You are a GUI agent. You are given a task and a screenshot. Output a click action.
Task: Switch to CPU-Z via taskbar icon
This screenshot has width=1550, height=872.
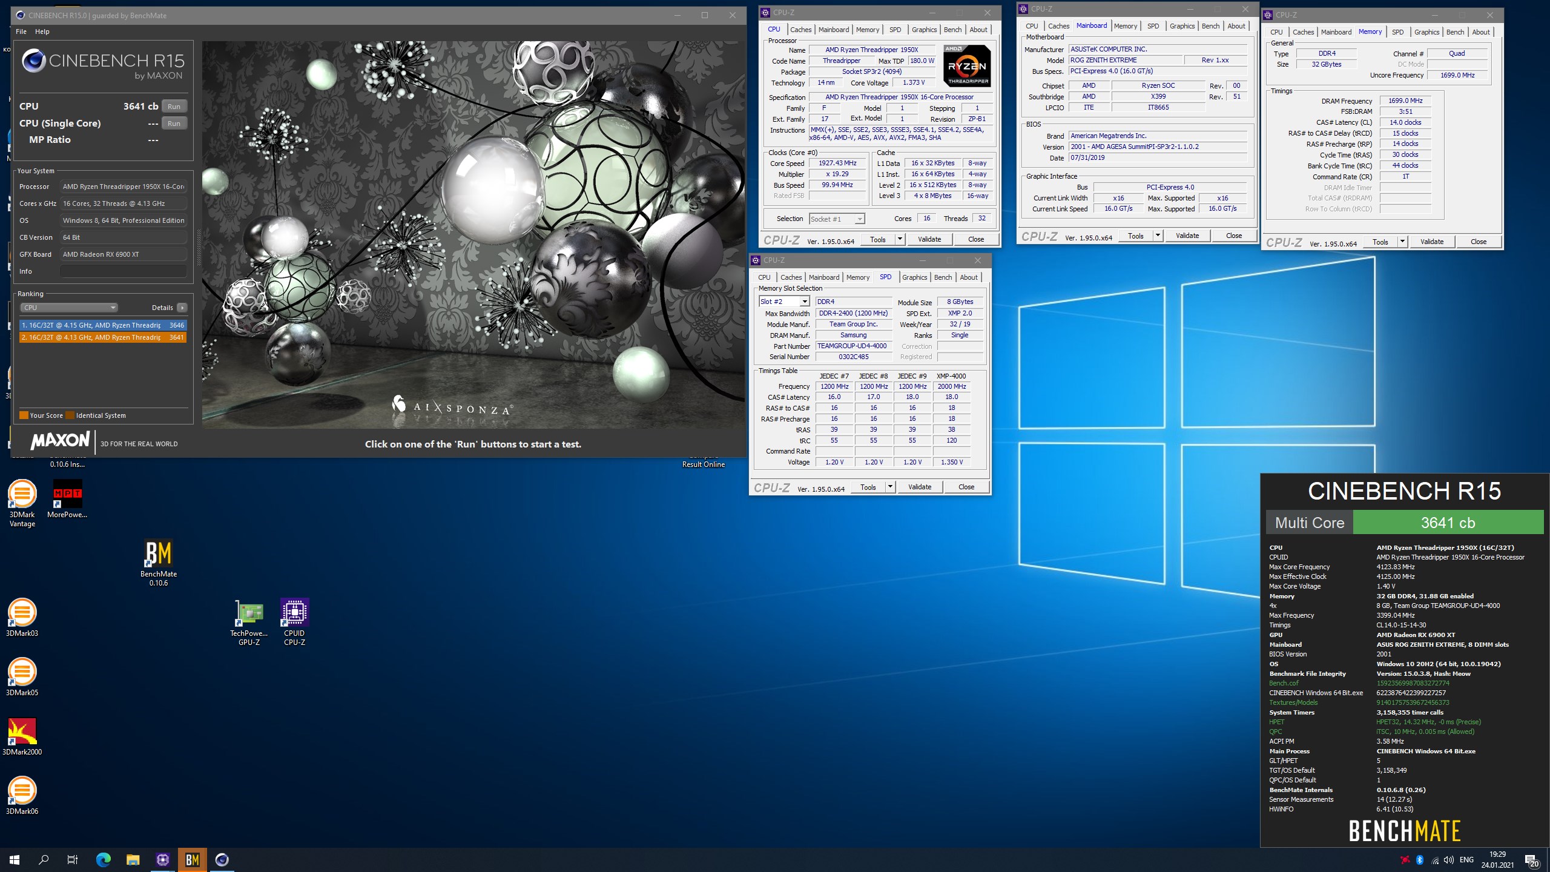162,860
